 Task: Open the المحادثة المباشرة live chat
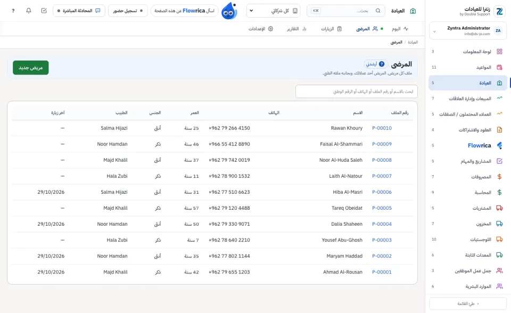79,11
